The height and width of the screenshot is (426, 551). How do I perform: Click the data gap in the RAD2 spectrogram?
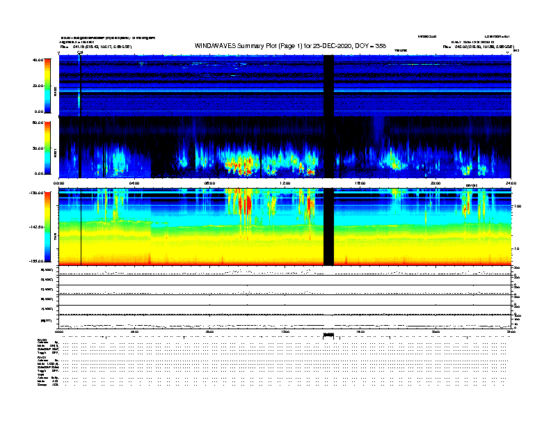click(x=328, y=86)
